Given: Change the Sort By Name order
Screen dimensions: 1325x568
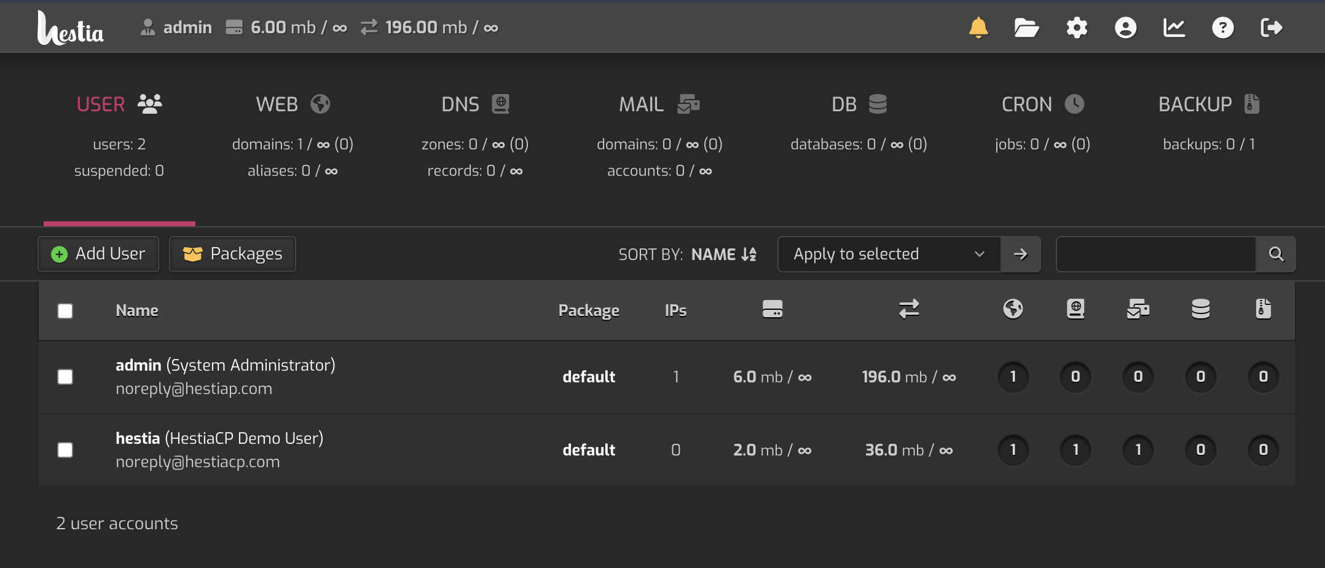Looking at the screenshot, I should [723, 254].
